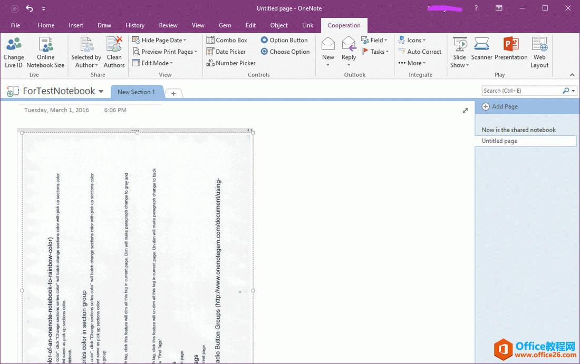Screen dimensions: 580x364
Task: Click the ForTestNotebook notebook icon
Action: 13,91
